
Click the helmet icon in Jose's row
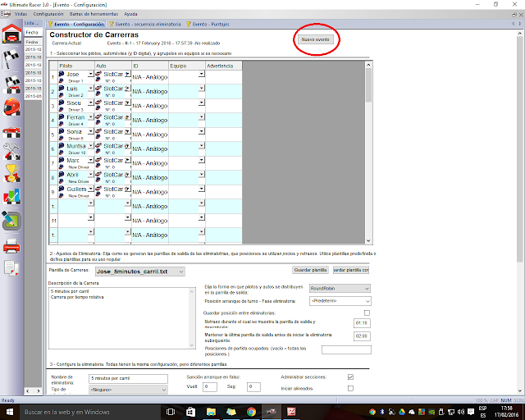[x=62, y=74]
